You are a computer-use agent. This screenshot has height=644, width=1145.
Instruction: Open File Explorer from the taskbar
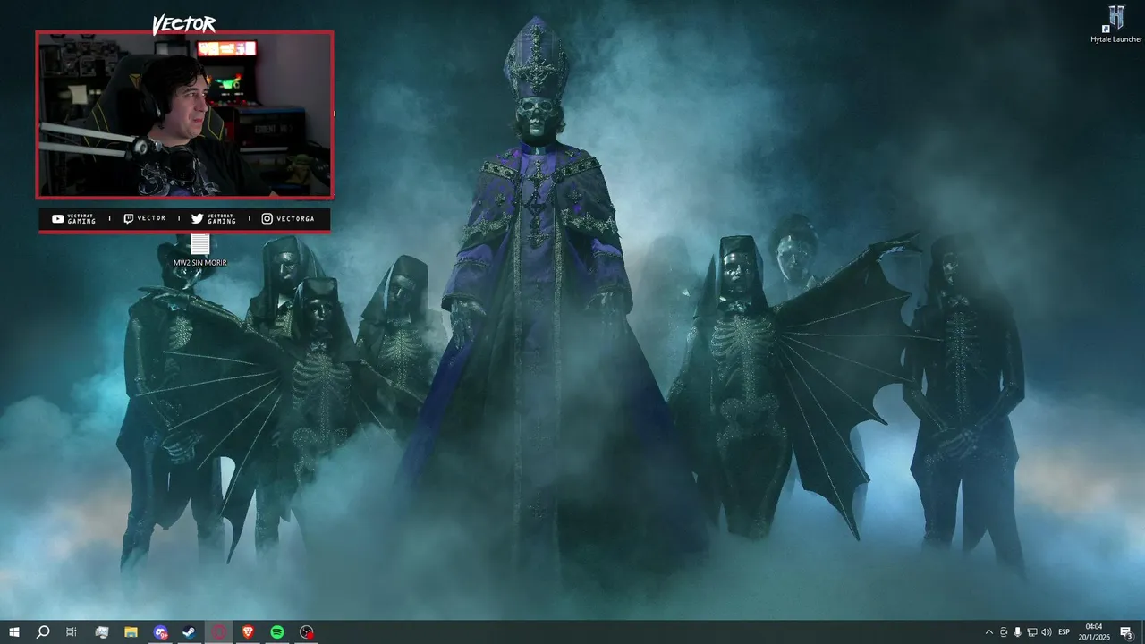pyautogui.click(x=131, y=632)
